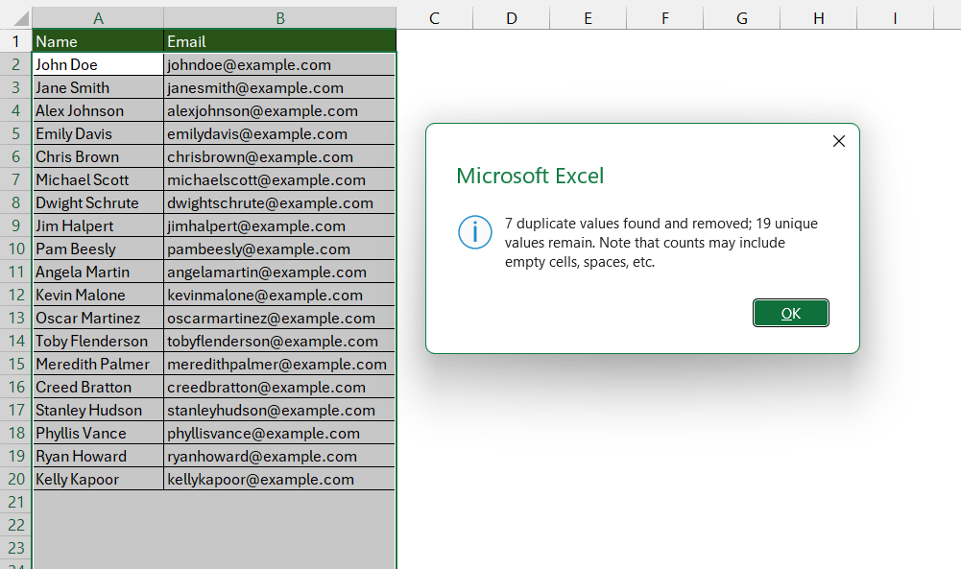Select column D header
961x569 pixels.
click(511, 18)
